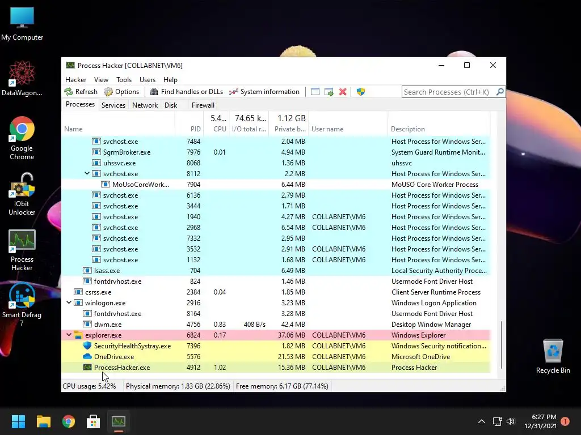
Task: Click the volume speaker tray icon
Action: 511,421
